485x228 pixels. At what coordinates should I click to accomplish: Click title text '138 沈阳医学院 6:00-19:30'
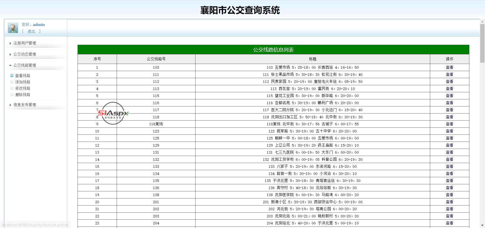293,195
